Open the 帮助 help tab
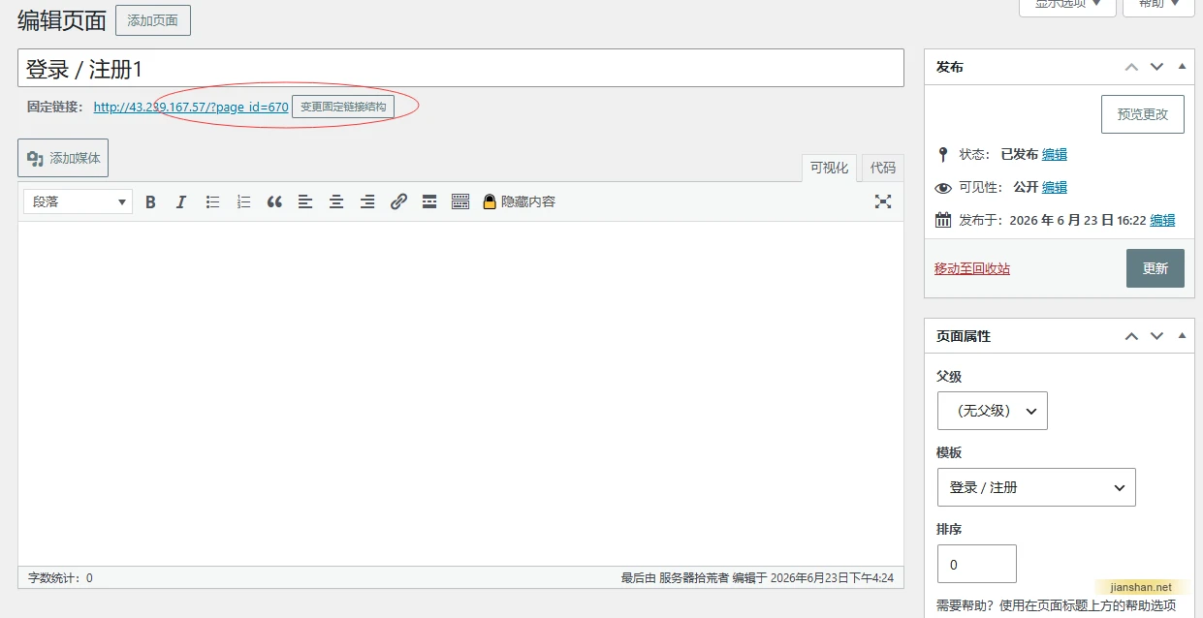Screen dimensions: 1203x618 1158,5
